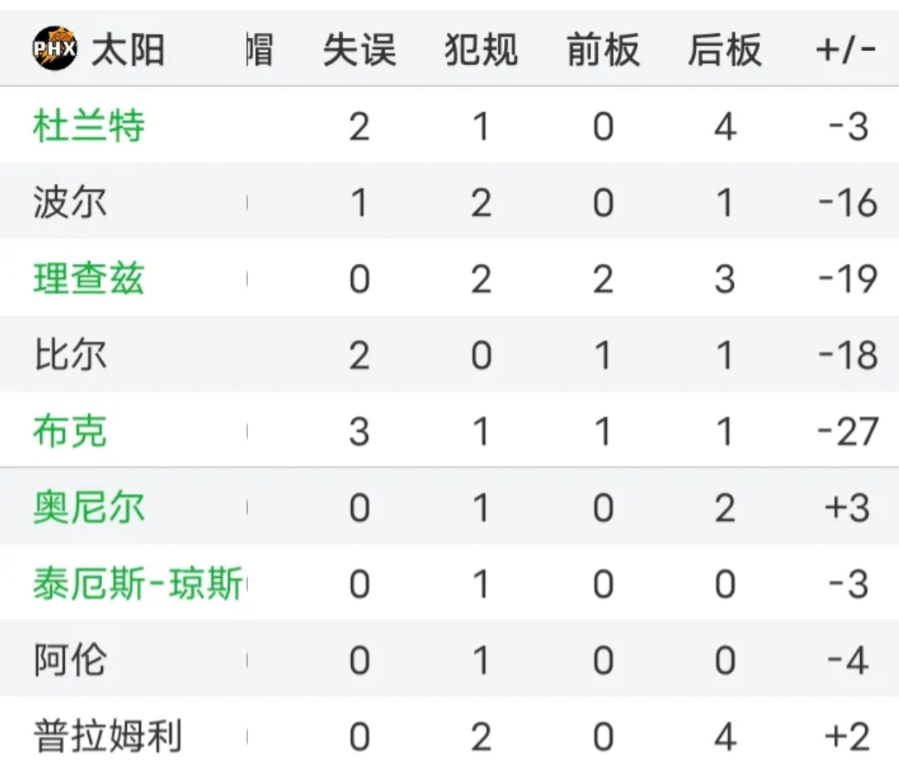Click 杜兰特's 后板 value 4

(x=725, y=126)
